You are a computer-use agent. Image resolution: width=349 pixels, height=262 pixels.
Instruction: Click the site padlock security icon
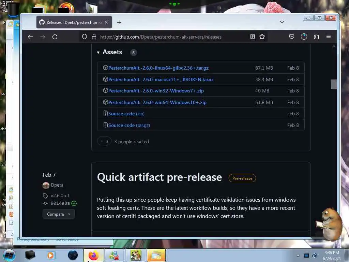[x=94, y=37]
